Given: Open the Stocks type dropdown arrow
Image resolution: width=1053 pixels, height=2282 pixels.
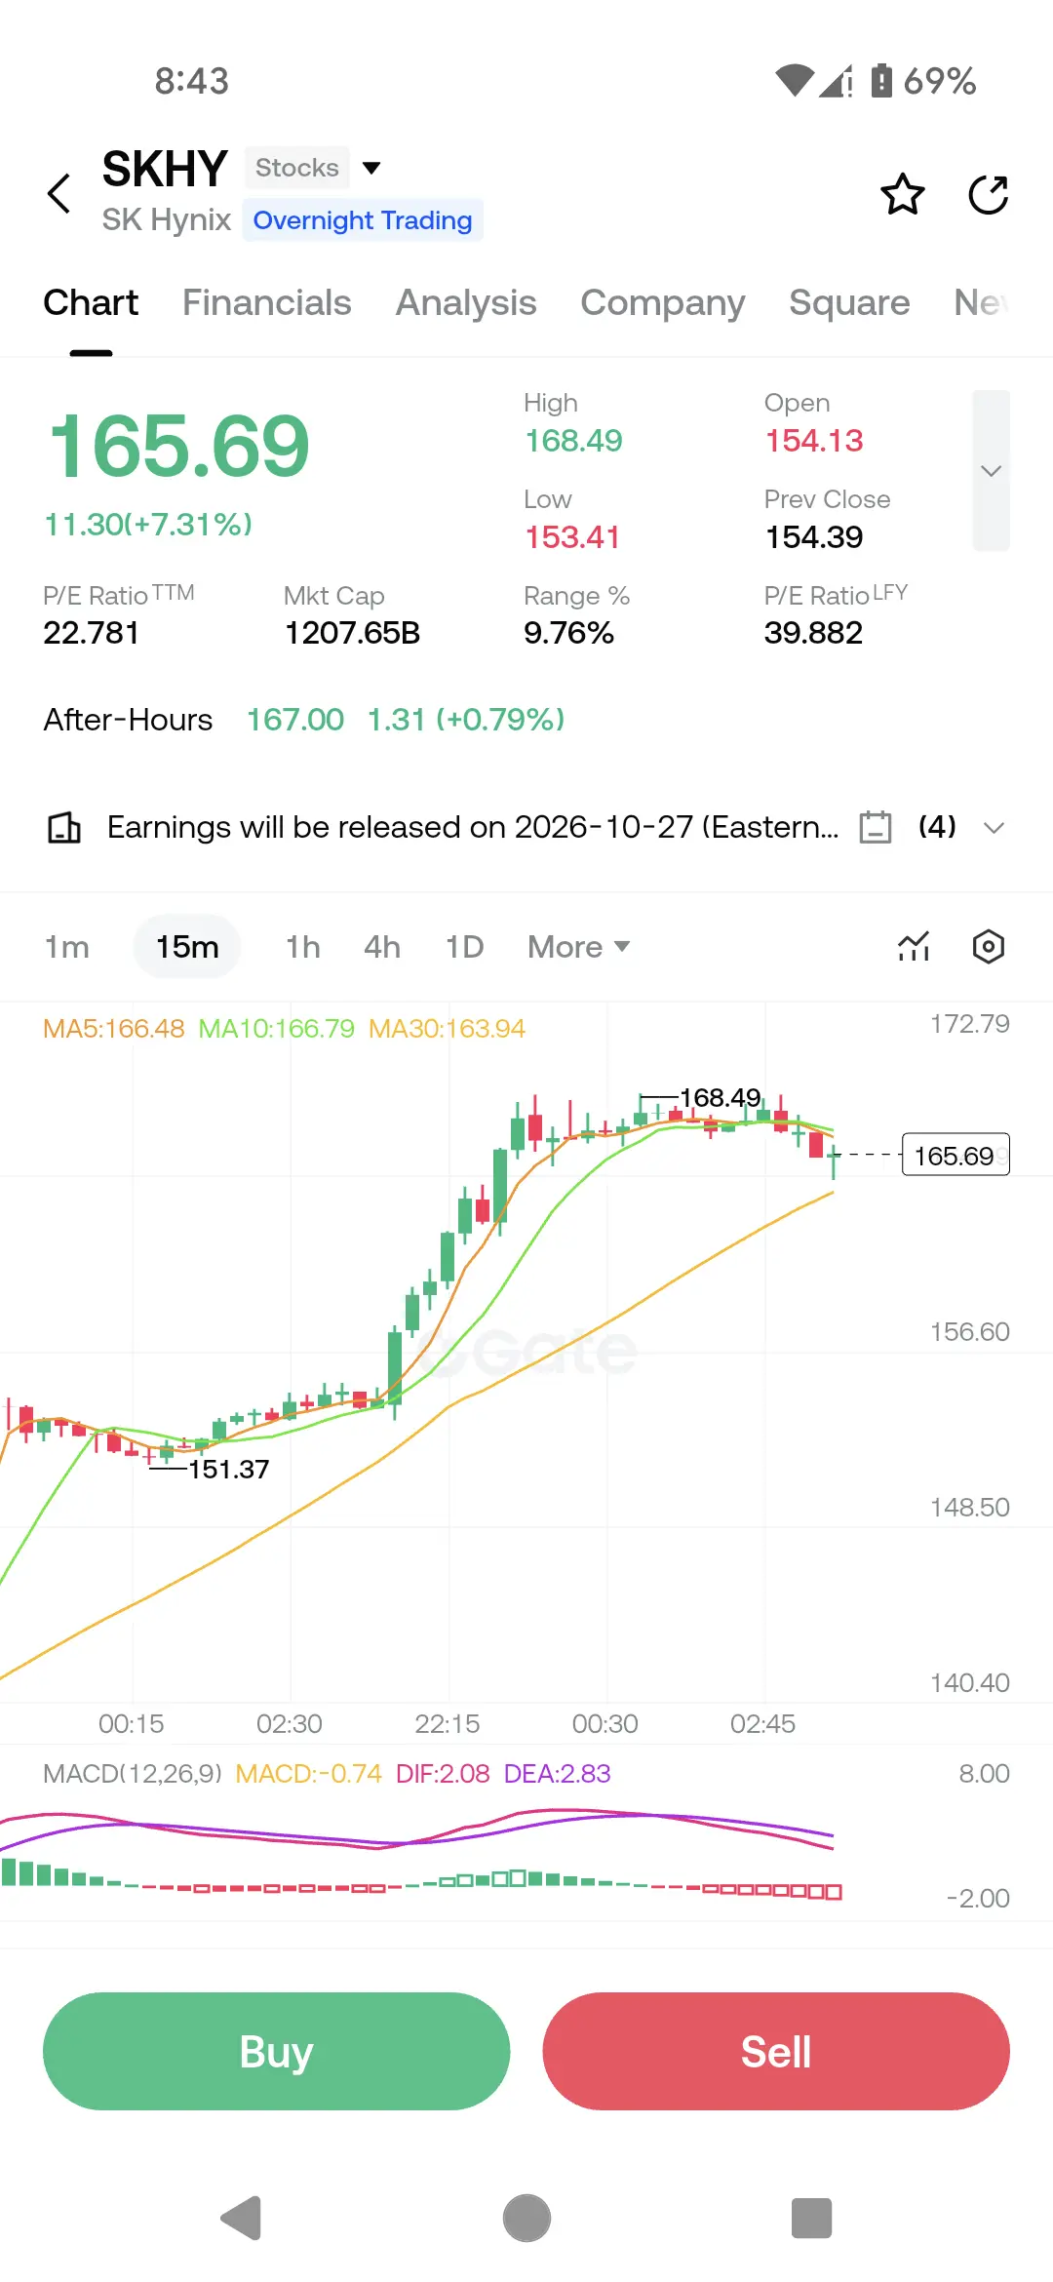Looking at the screenshot, I should (x=371, y=168).
